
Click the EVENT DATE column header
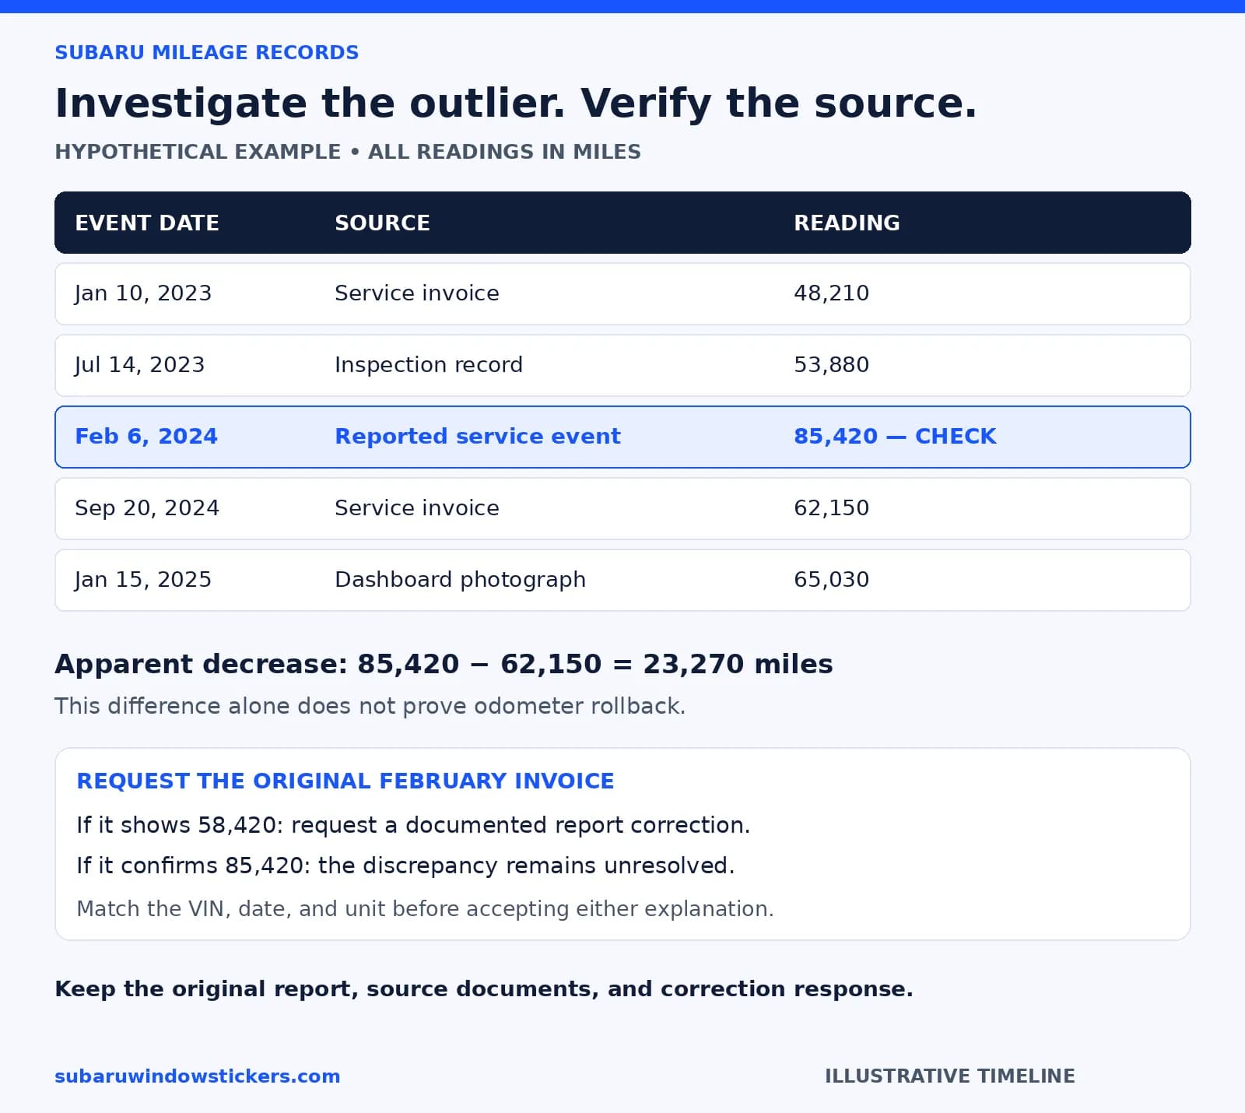(147, 223)
